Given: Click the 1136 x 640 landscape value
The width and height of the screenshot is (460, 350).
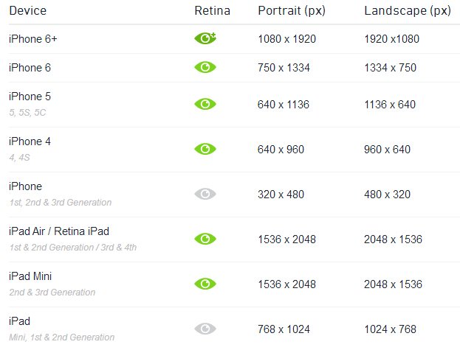Looking at the screenshot, I should click(x=390, y=105).
